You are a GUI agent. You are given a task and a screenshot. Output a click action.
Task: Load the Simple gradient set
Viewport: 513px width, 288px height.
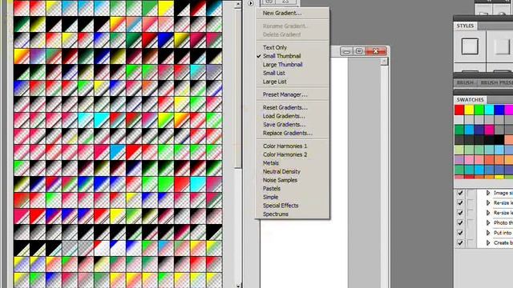(270, 197)
